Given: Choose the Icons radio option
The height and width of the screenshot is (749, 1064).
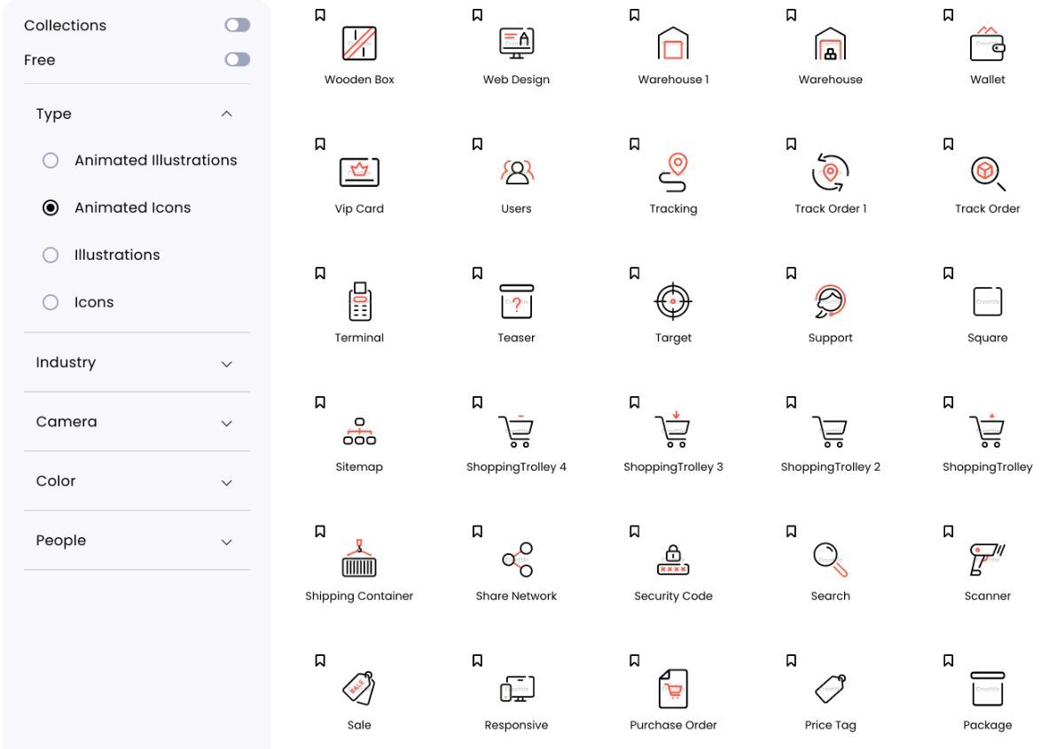Looking at the screenshot, I should 51,301.
